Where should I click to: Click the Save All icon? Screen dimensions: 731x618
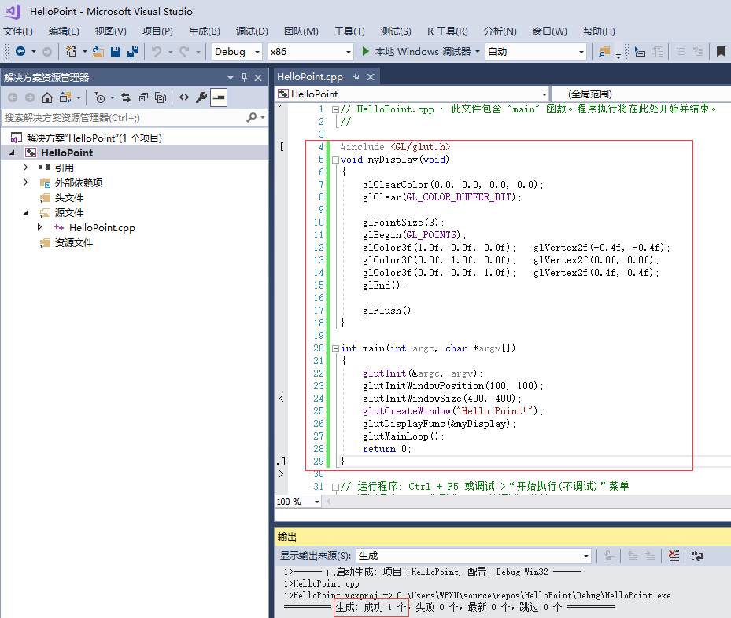tap(133, 52)
